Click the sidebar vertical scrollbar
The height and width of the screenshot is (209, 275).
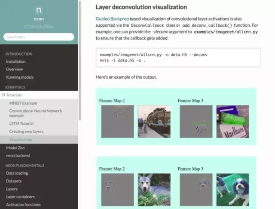click(x=80, y=61)
